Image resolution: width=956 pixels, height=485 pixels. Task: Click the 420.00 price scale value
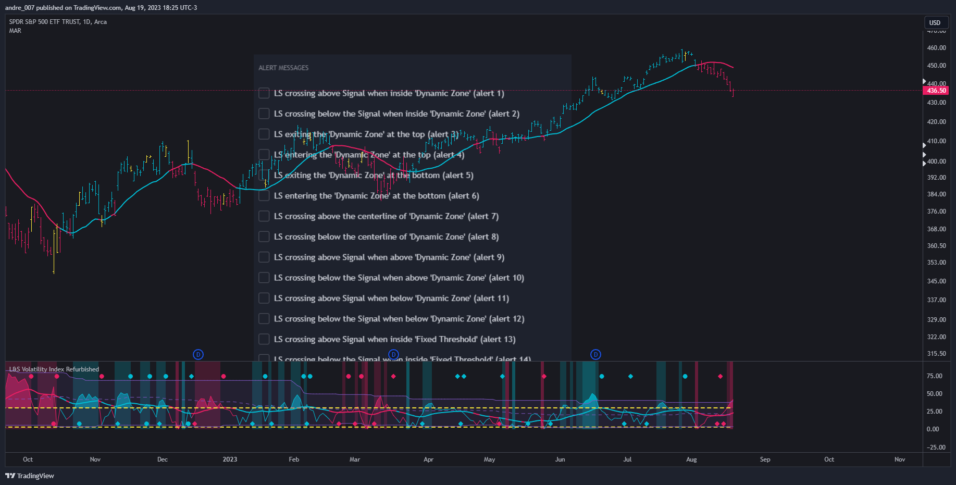pos(936,122)
